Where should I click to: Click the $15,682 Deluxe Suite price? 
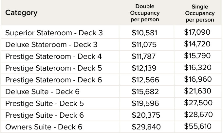click(x=145, y=92)
